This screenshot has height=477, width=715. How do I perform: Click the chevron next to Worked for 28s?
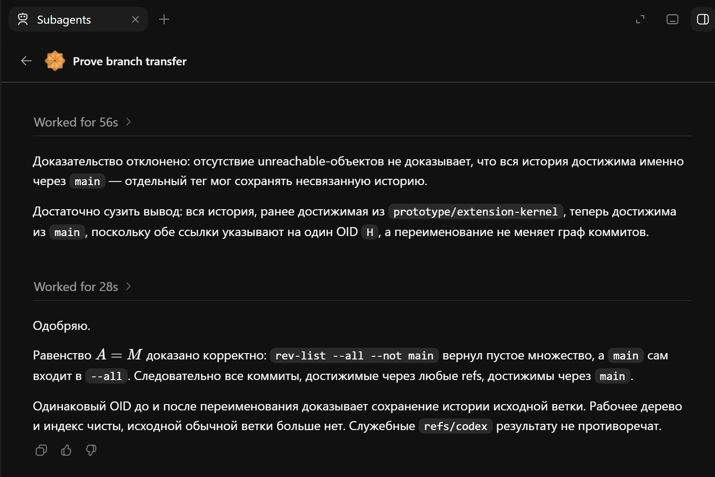pyautogui.click(x=128, y=287)
